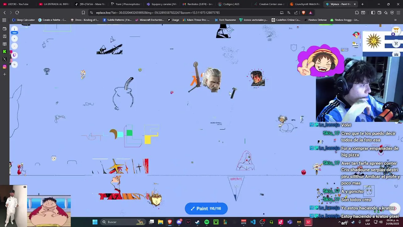Open Discord from the taskbar

(179, 222)
